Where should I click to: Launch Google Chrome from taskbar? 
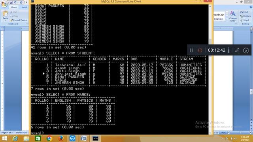49,138
